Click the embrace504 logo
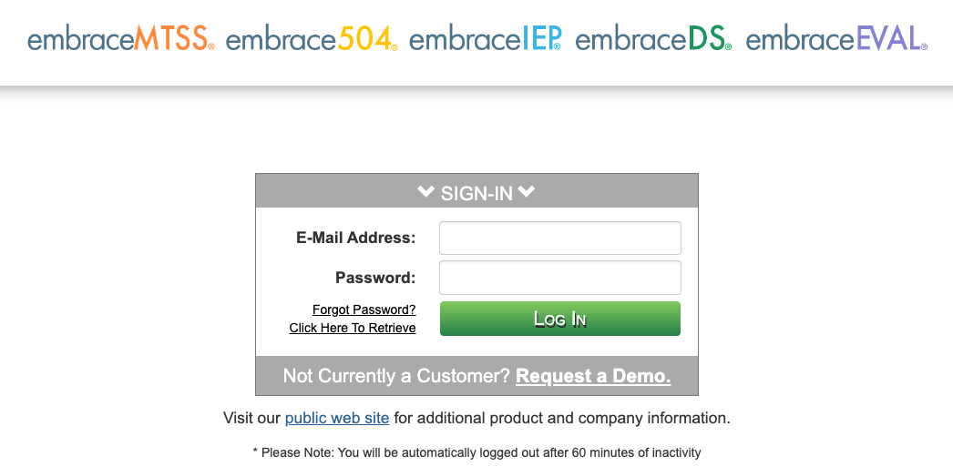The height and width of the screenshot is (467, 953). [312, 39]
